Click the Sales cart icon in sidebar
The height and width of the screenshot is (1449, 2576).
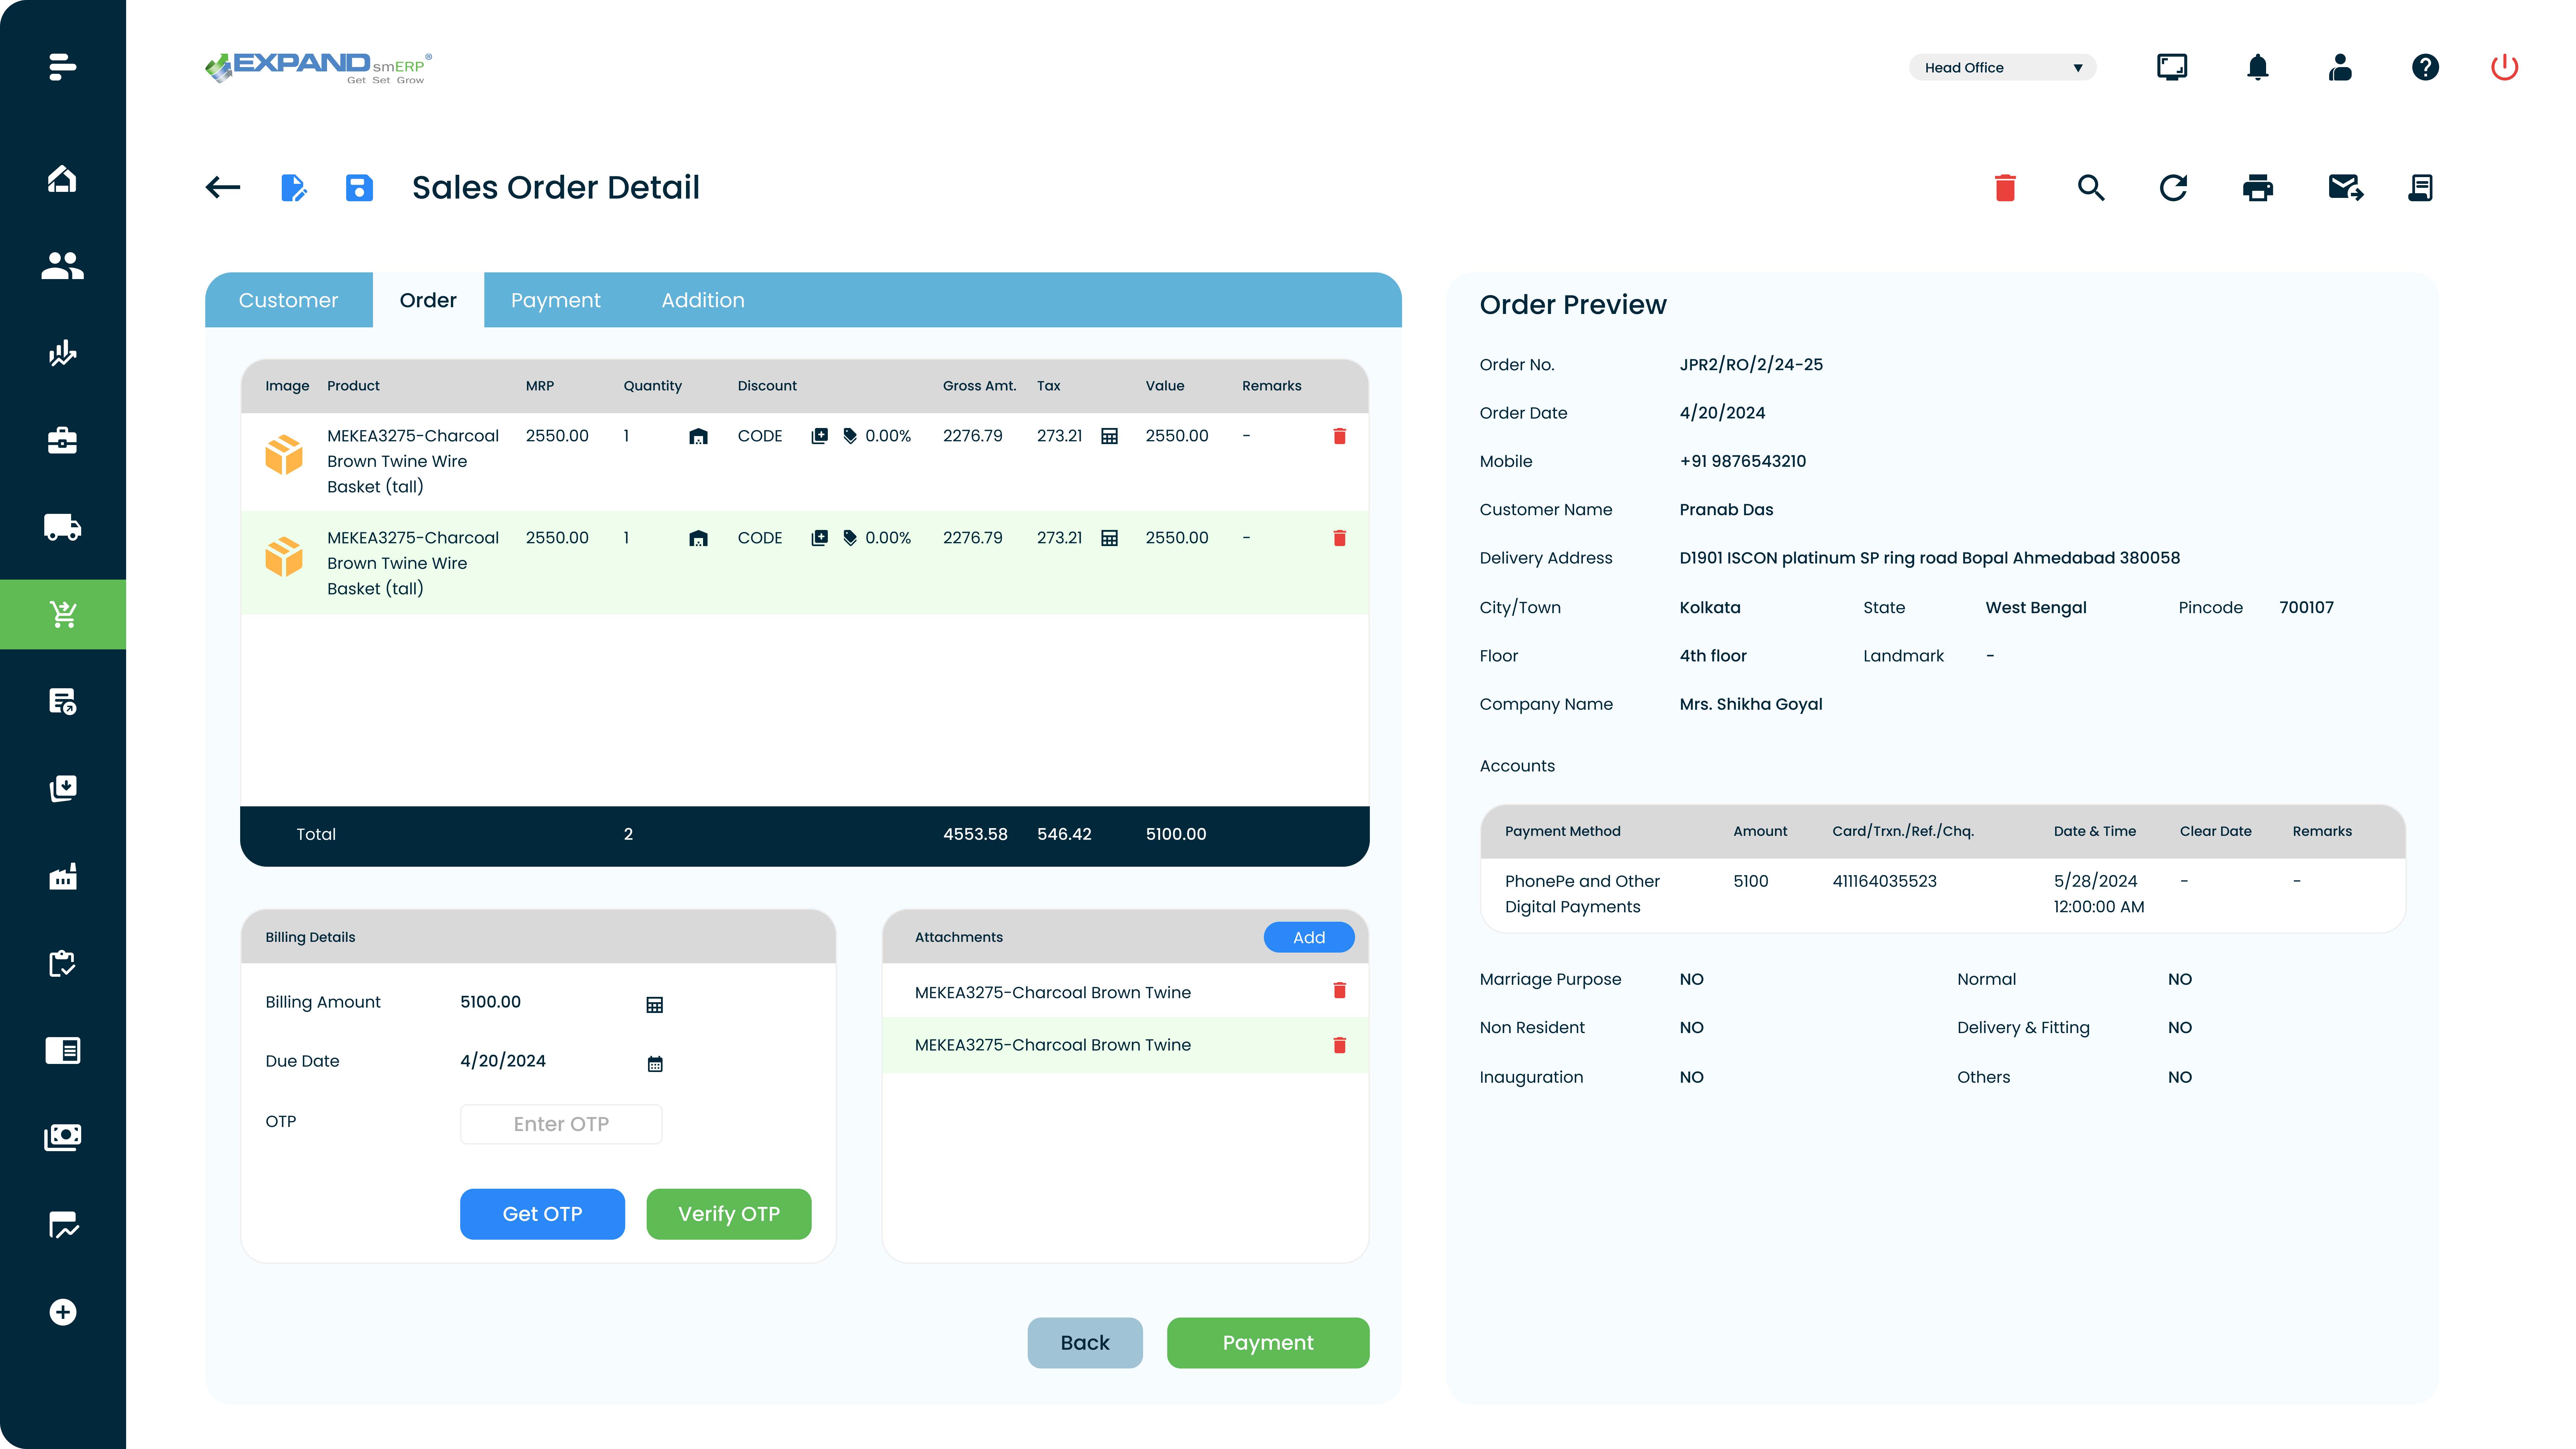(62, 614)
